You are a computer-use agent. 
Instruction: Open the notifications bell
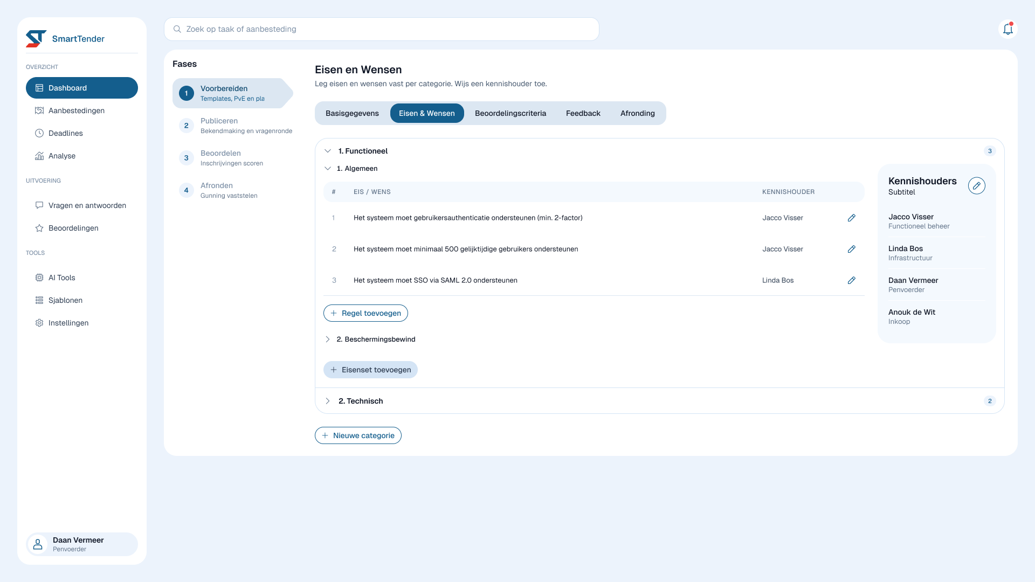[1008, 29]
